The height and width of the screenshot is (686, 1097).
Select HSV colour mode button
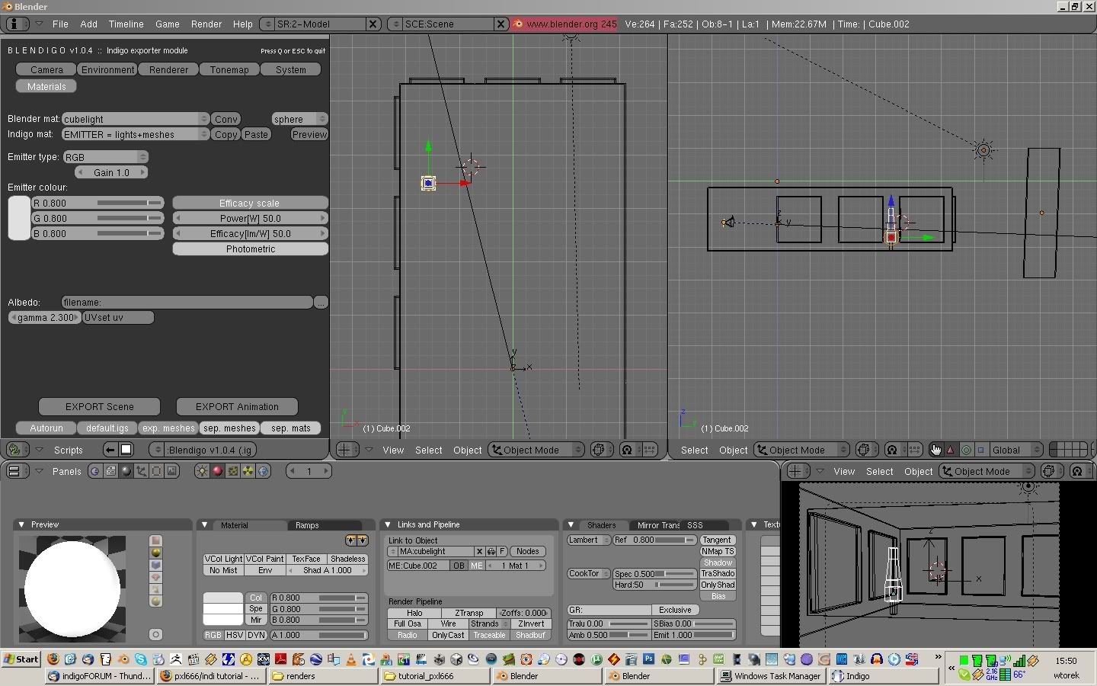pos(235,635)
